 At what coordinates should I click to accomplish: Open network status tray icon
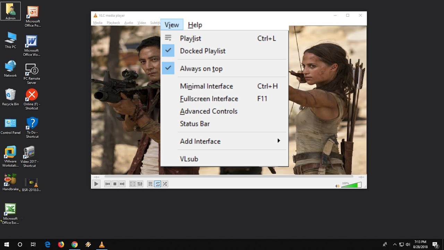click(x=401, y=244)
